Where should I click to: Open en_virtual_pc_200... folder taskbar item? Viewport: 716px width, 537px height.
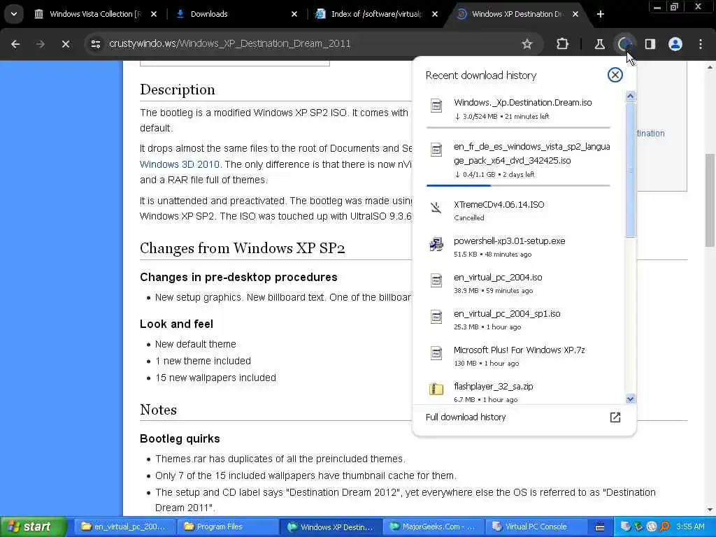click(x=123, y=527)
